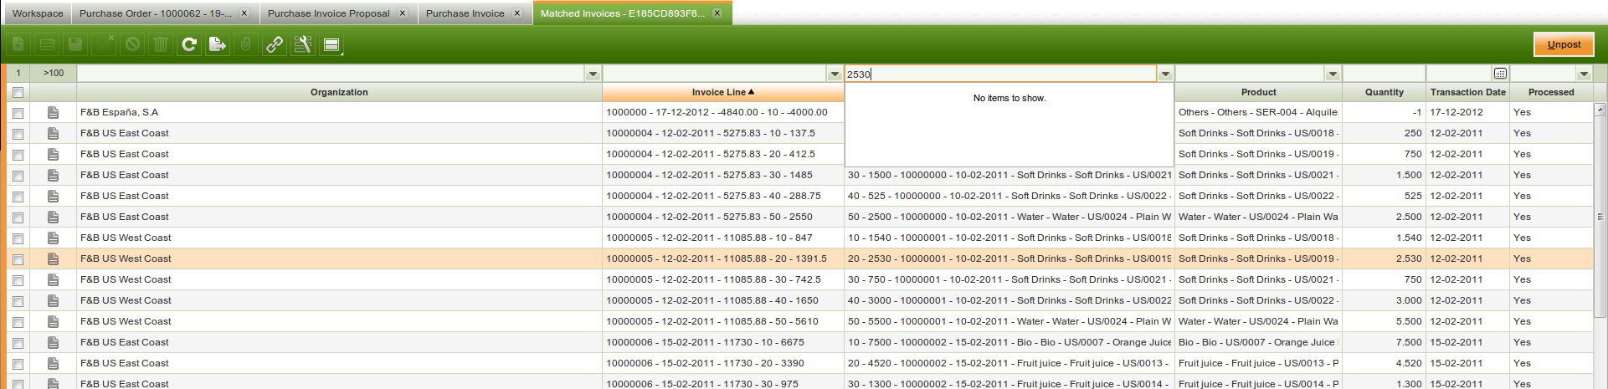
Task: Click the grid's vertical scrollbar thumb
Action: (1600, 216)
